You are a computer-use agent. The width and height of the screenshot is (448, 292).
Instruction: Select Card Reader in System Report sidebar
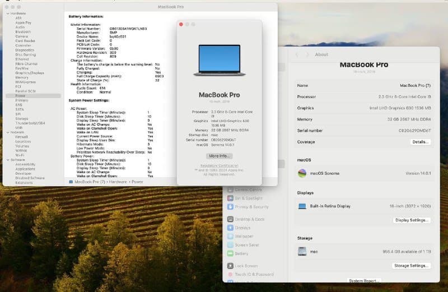pos(25,41)
